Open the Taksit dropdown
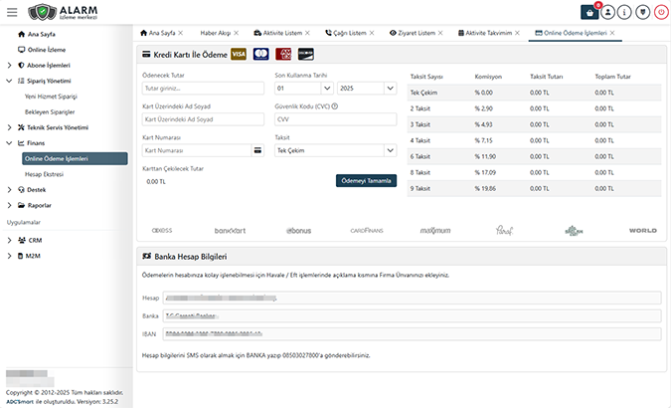Viewport: 671px width, 408px height. click(x=335, y=150)
